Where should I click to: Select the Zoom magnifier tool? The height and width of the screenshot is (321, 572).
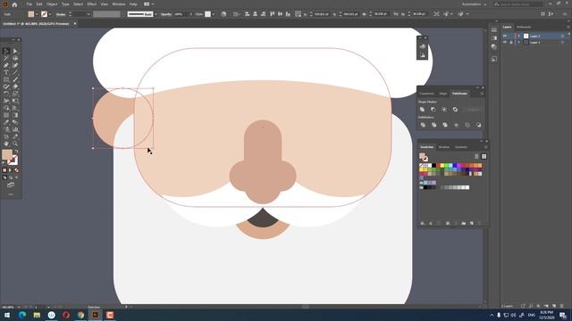click(15, 144)
